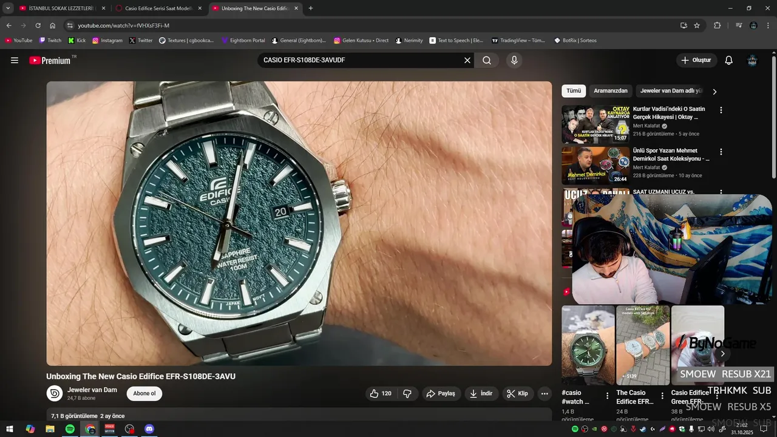This screenshot has width=777, height=437.
Task: Open the Chrome extensions puzzle icon
Action: point(718,25)
